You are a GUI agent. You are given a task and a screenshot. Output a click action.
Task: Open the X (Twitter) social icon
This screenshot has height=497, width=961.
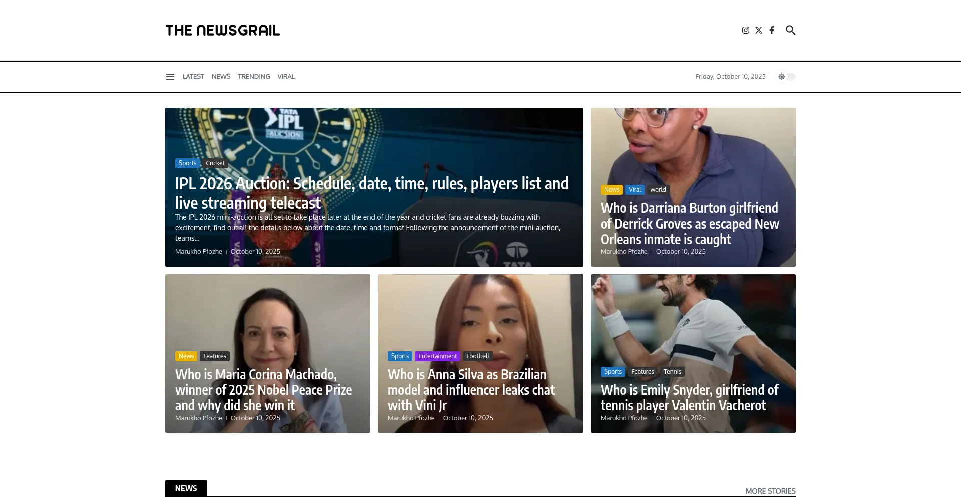point(759,30)
